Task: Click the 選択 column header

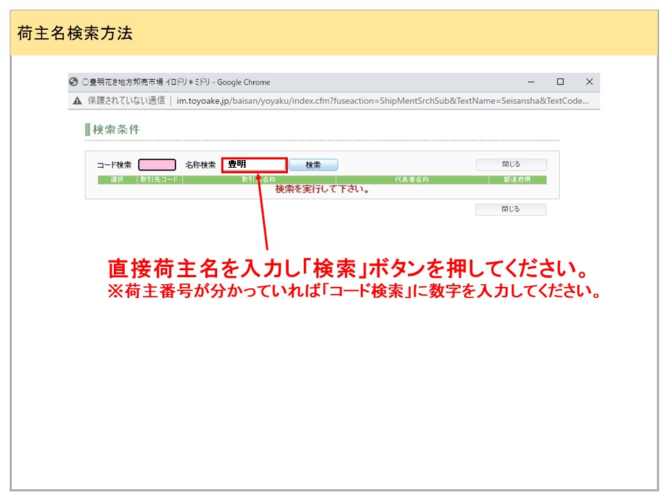Action: [x=117, y=180]
